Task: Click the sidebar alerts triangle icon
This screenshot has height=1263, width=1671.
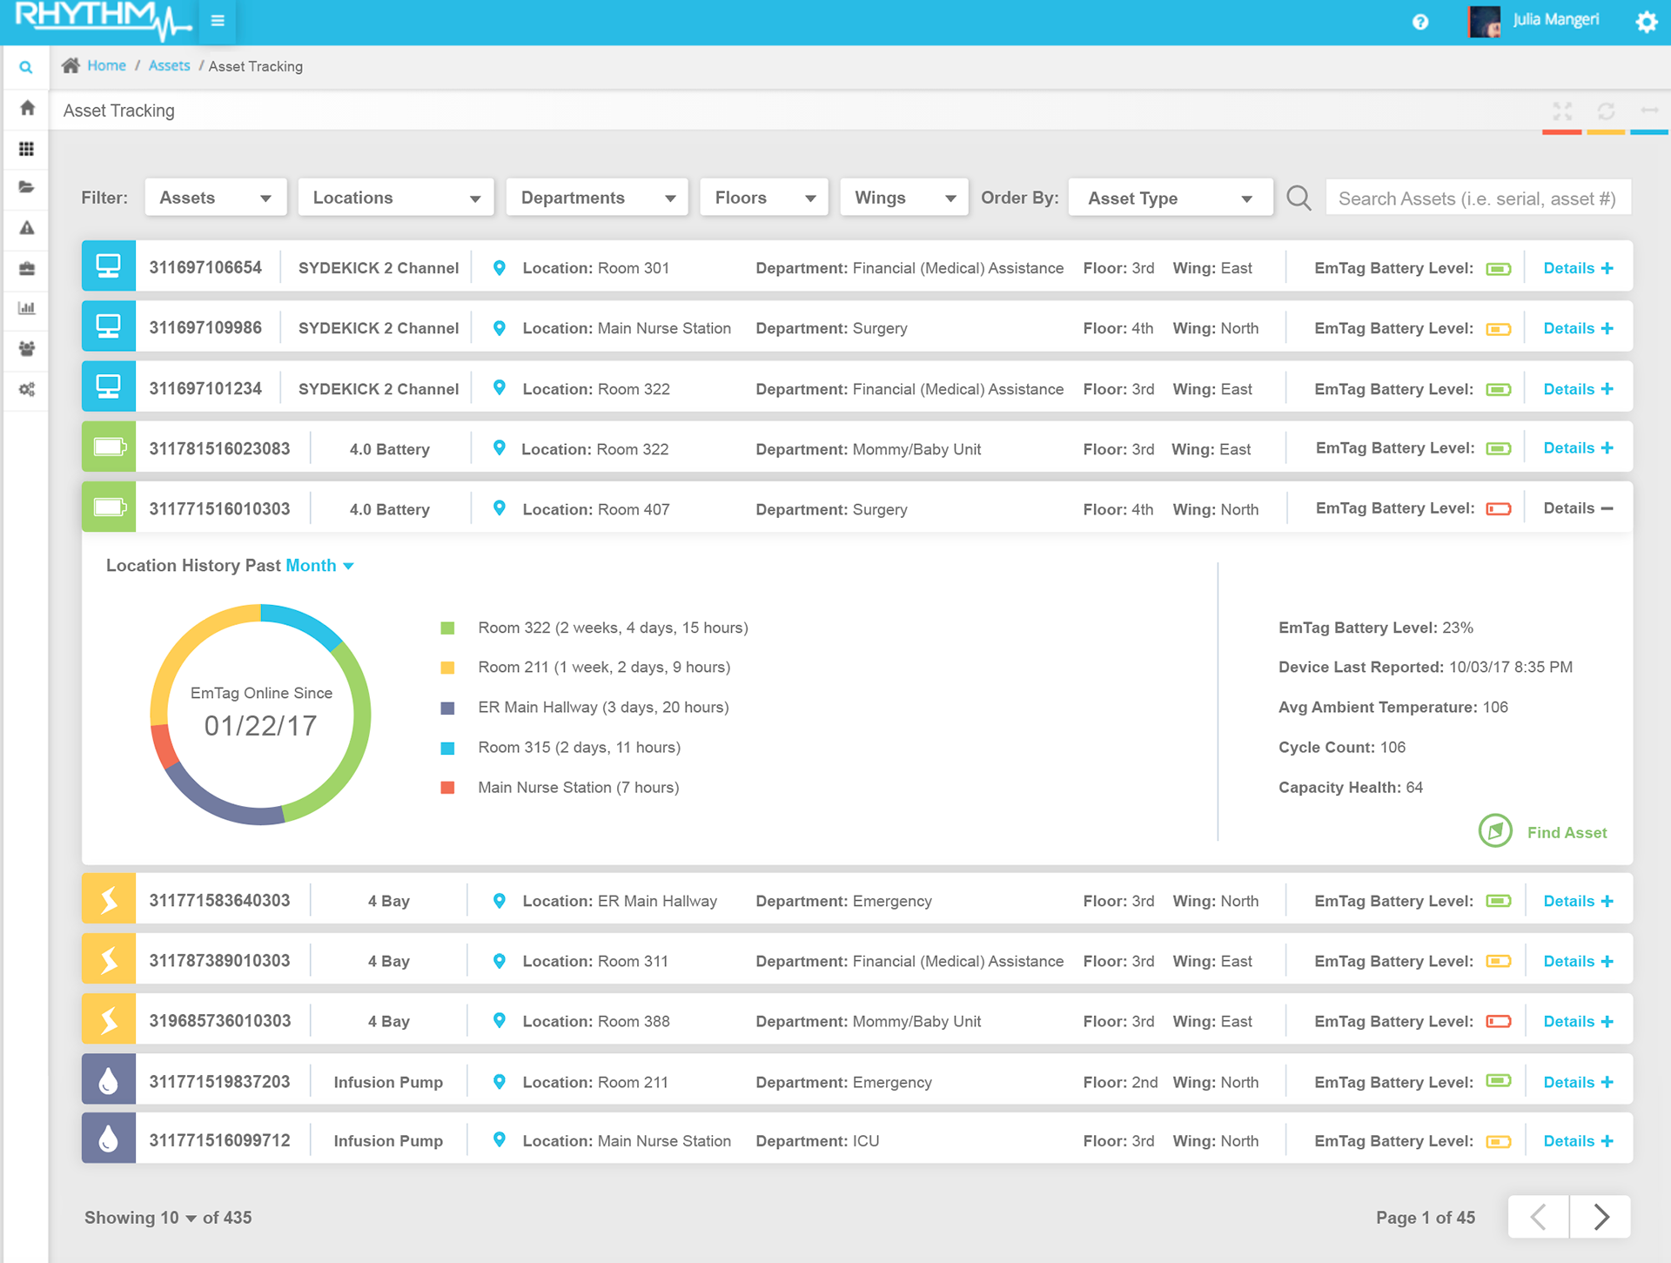Action: (26, 228)
